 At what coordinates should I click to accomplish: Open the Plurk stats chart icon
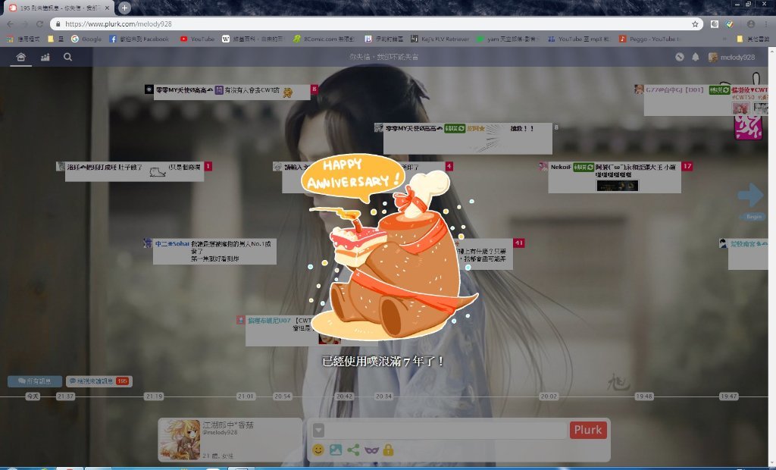(45, 57)
